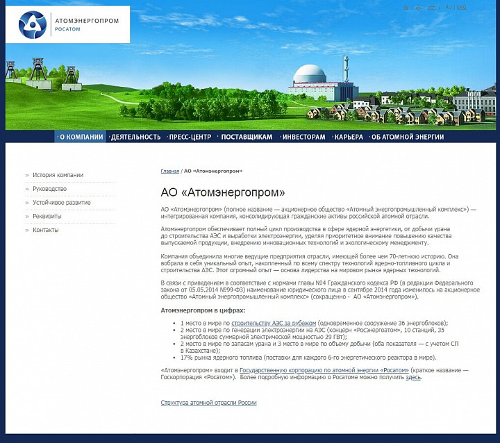
Task: Click the «Главная» breadcrumb link
Action: point(170,172)
